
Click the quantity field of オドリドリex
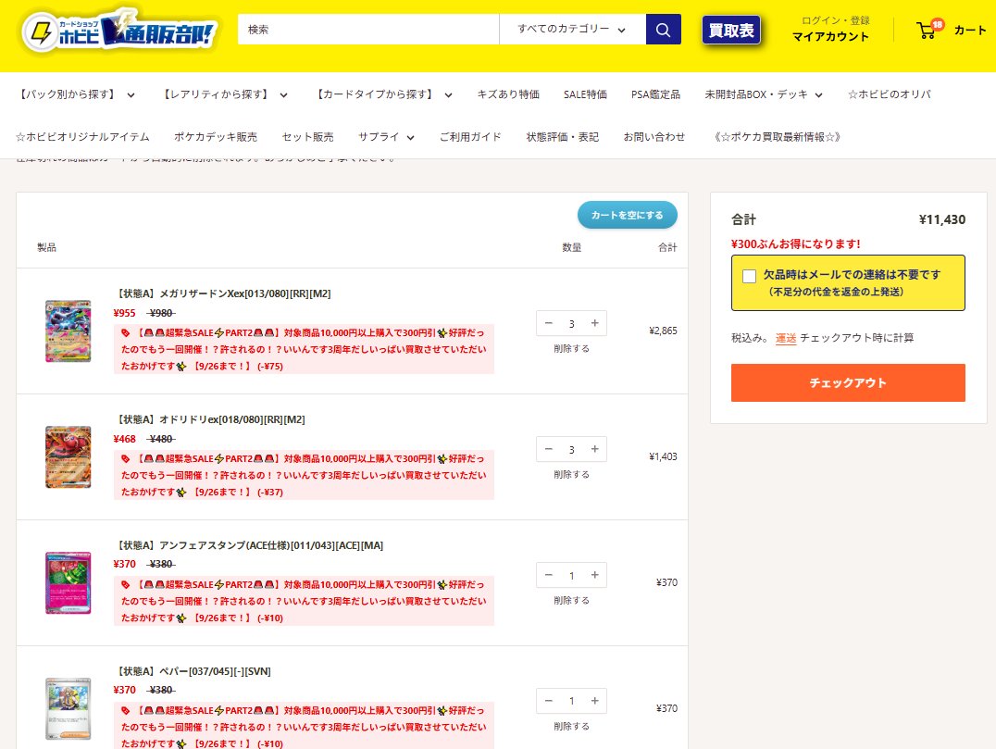coord(572,449)
